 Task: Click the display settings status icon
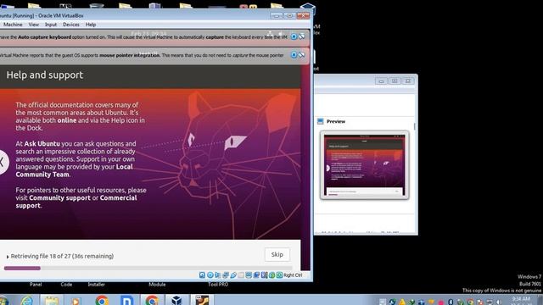(249, 274)
